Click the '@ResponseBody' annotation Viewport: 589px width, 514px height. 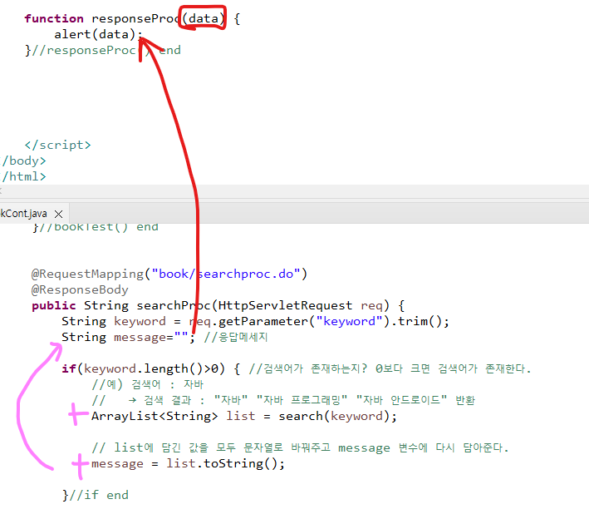pyautogui.click(x=80, y=289)
